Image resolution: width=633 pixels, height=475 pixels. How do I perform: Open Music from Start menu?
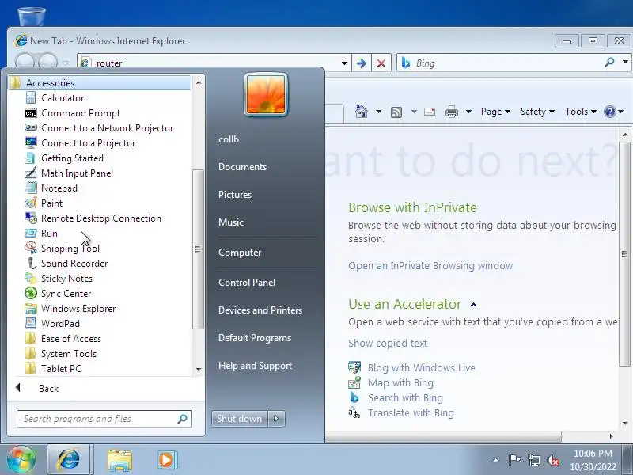point(231,222)
